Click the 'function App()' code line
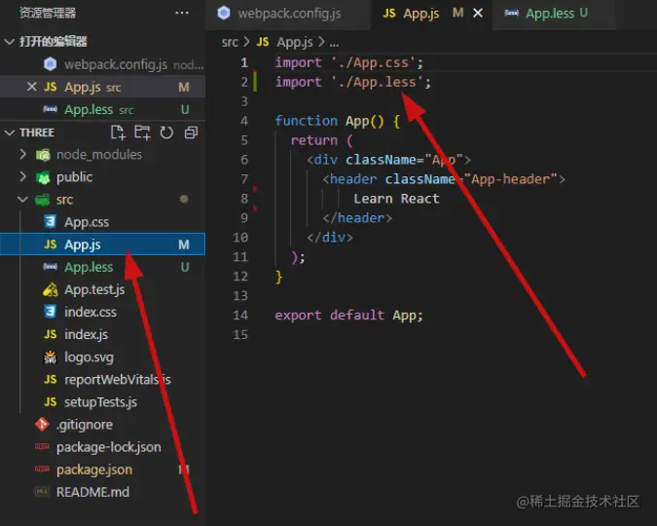 (338, 121)
